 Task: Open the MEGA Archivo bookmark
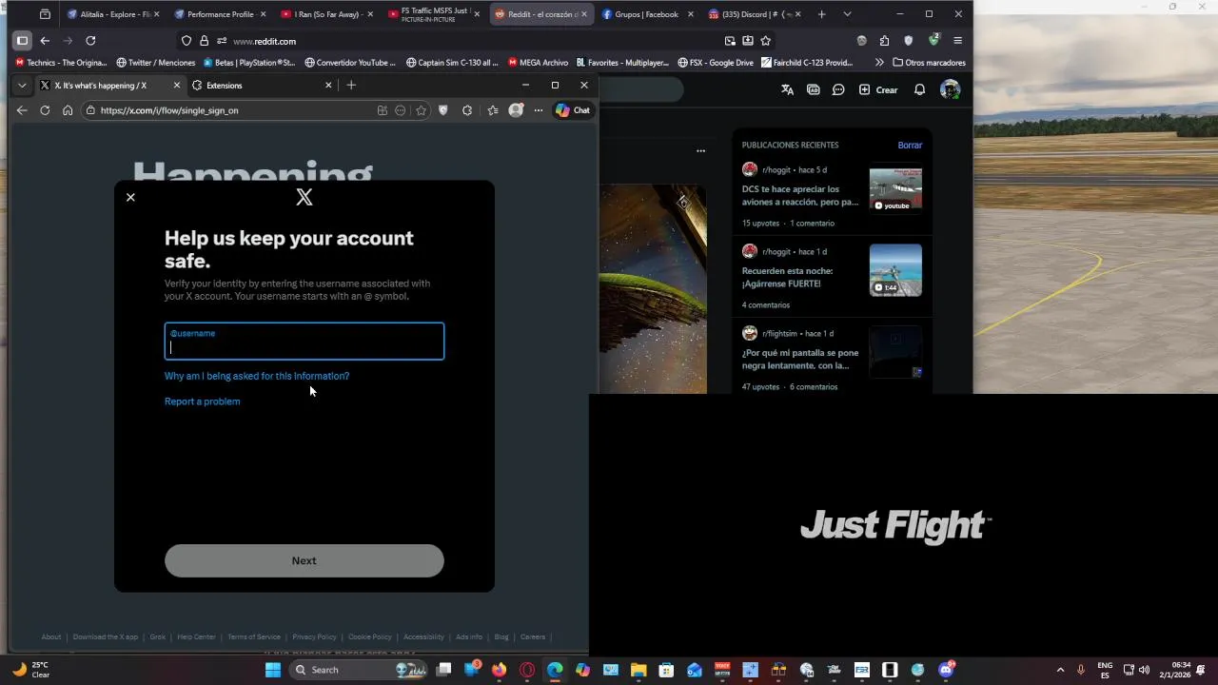click(538, 63)
